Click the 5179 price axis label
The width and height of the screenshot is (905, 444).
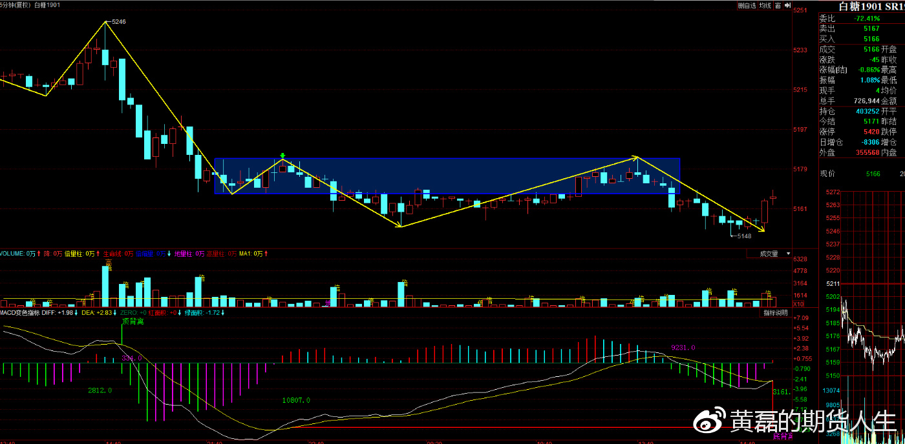click(800, 169)
